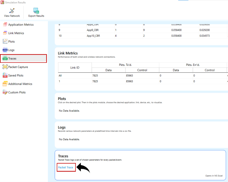Select the Link Metrics sidebar icon

[5, 33]
